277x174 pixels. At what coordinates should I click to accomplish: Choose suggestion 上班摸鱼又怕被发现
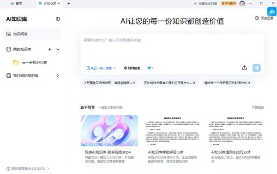[x=109, y=83]
